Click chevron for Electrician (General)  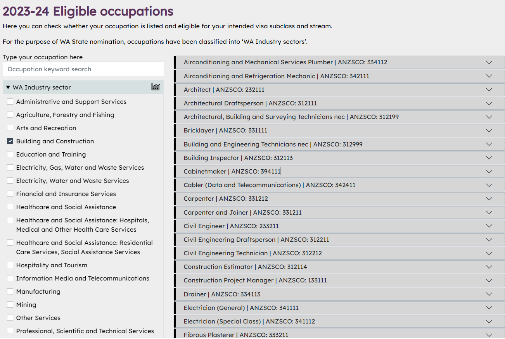click(489, 308)
